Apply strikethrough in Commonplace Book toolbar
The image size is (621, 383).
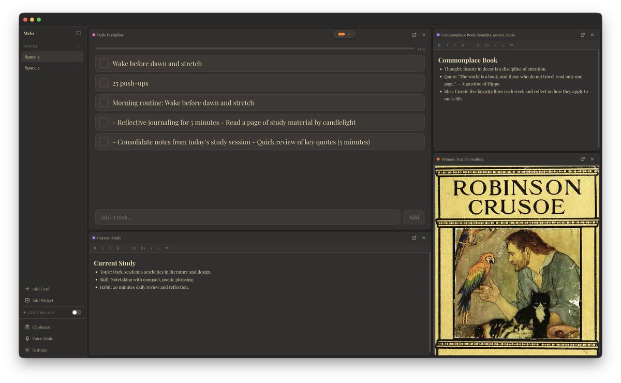pos(462,45)
